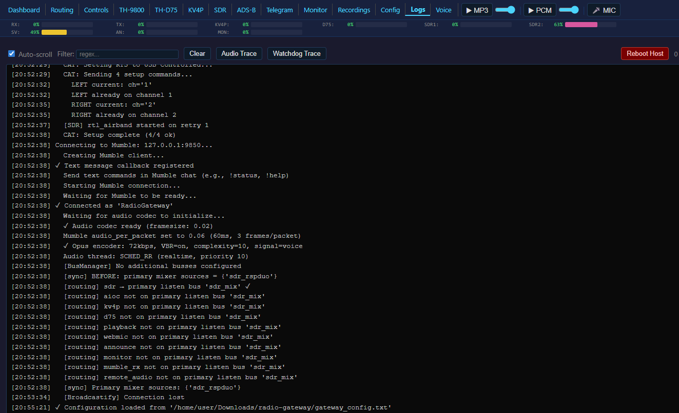679x413 pixels.
Task: Click the TX level meter bar
Action: (172, 25)
